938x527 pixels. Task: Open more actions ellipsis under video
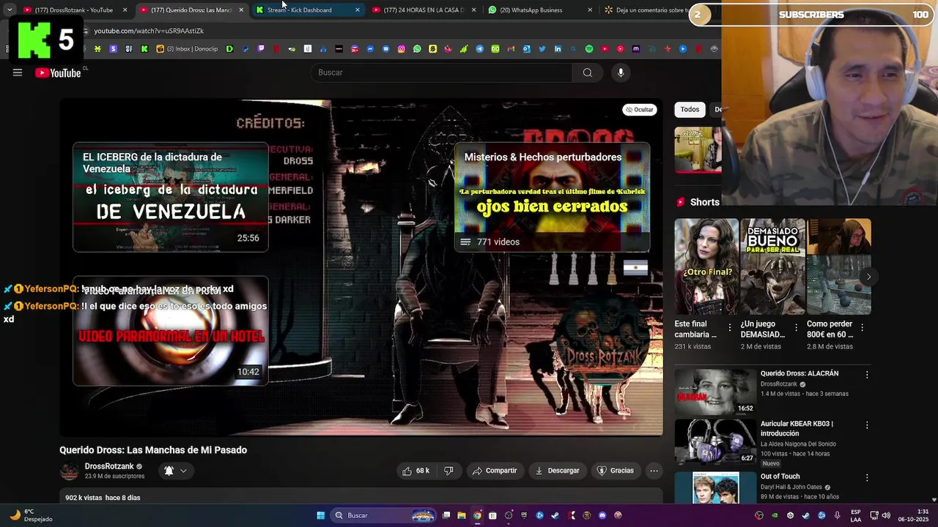(654, 471)
